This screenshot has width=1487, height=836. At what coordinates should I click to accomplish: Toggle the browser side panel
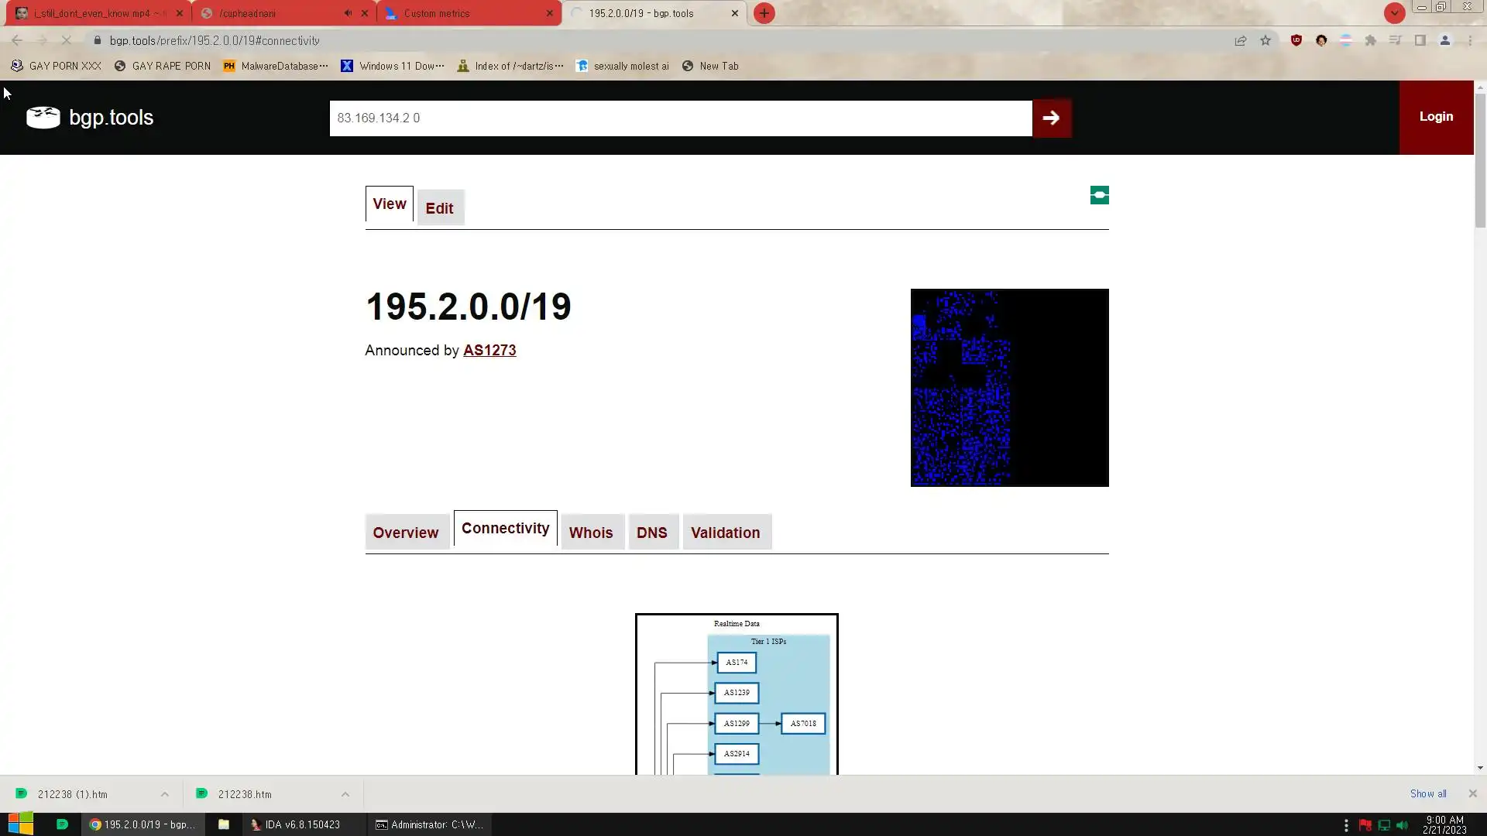click(x=1420, y=40)
